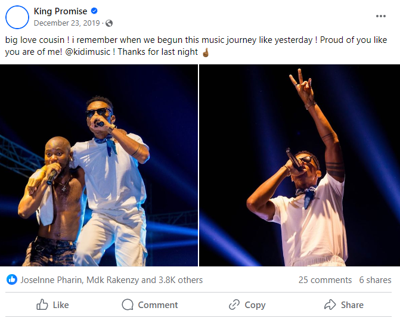Open the left photo of two performers
The width and height of the screenshot is (400, 317).
[x=99, y=165]
